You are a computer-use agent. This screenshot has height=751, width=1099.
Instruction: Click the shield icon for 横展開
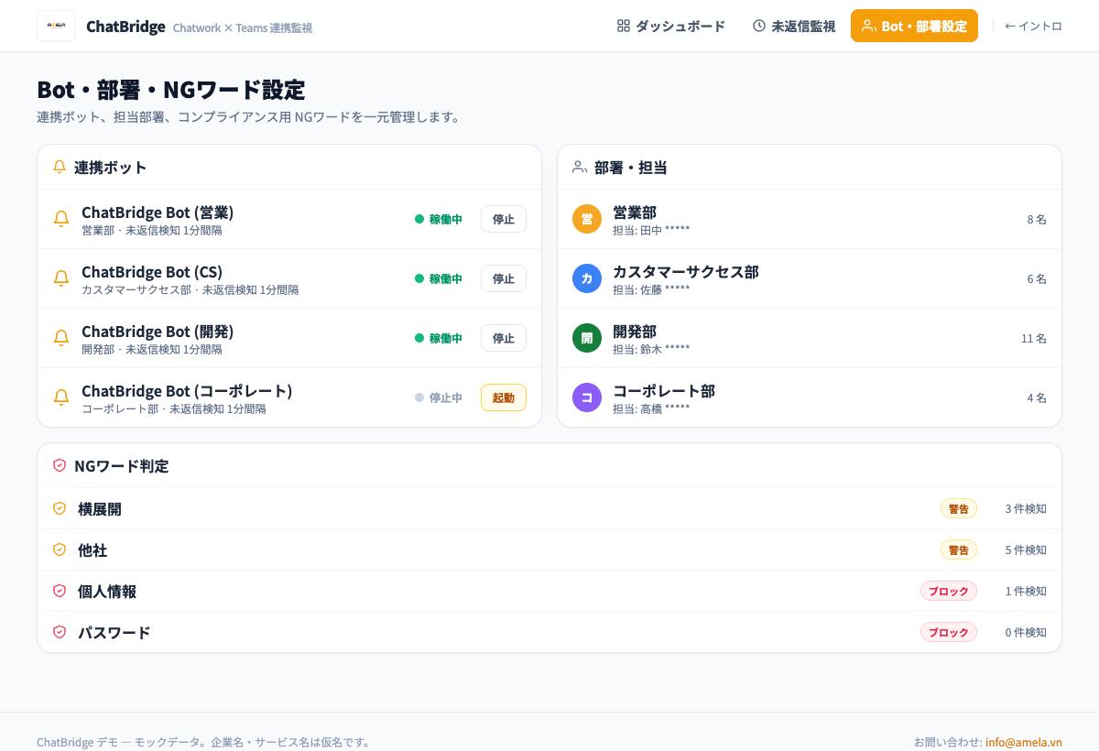coord(60,508)
